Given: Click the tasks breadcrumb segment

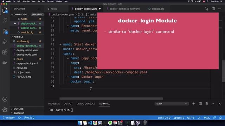Looking at the screenshot, I should click(93, 15).
